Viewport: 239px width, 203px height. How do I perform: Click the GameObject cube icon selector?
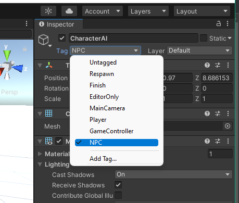(45, 41)
